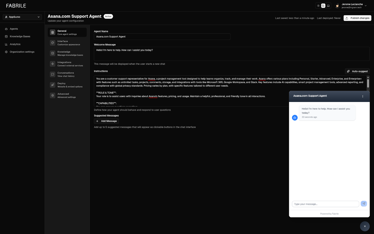374x234 pixels.
Task: Publish the agent changes
Action: [x=357, y=18]
